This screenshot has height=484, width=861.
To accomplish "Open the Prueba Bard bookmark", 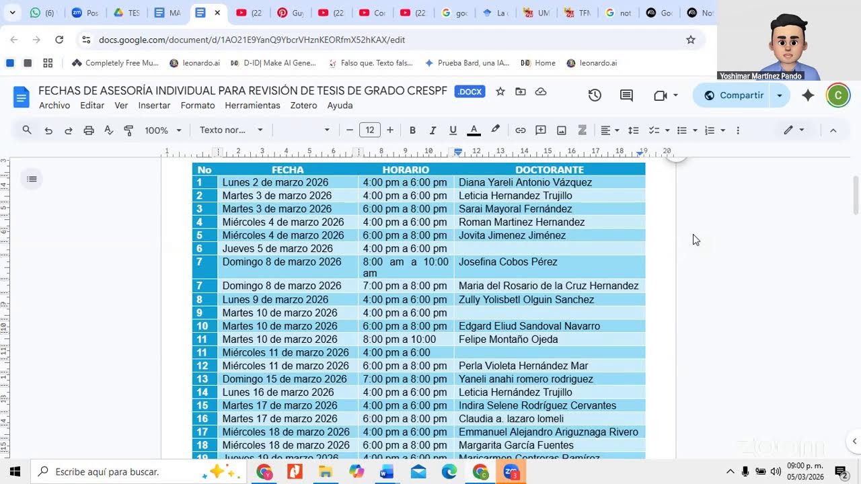I will click(x=467, y=63).
